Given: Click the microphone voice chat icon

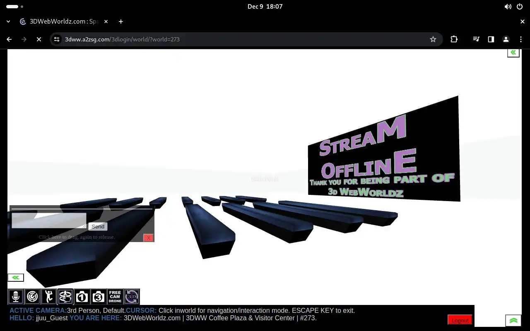Looking at the screenshot, I should (x=16, y=297).
